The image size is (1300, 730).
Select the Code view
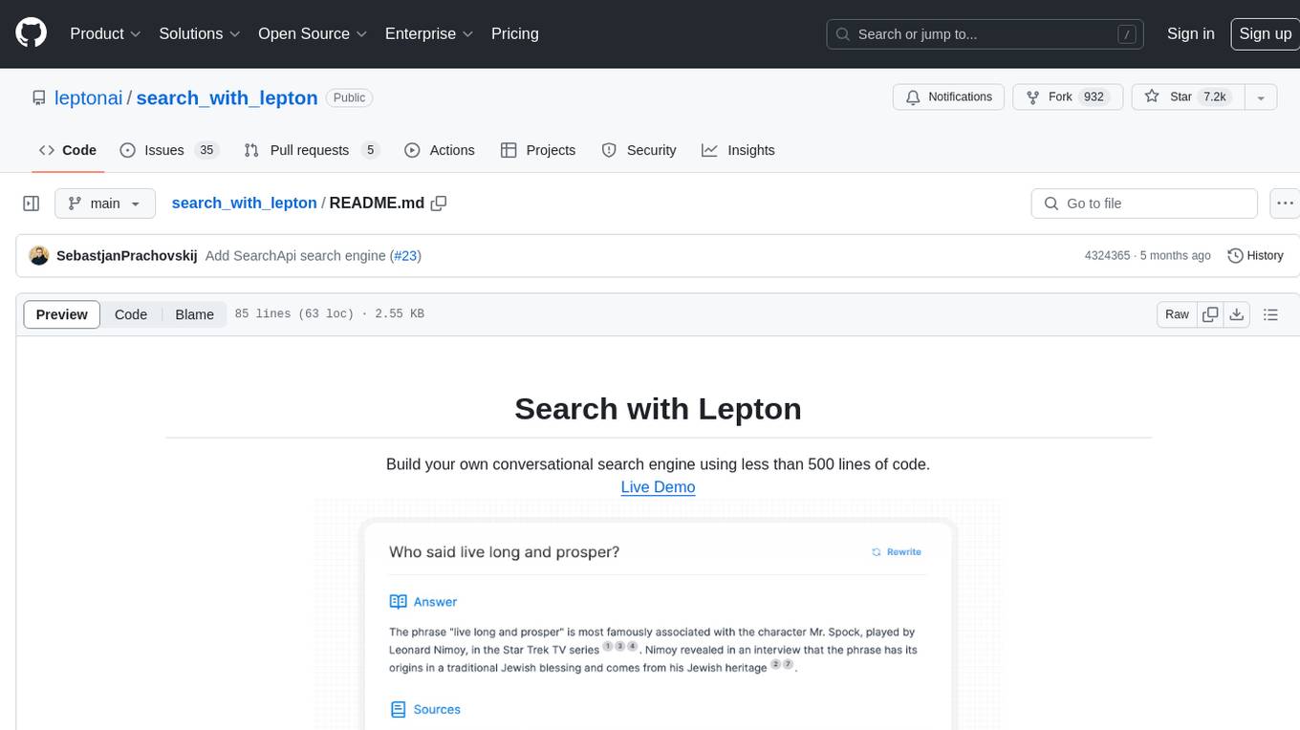[x=131, y=314]
